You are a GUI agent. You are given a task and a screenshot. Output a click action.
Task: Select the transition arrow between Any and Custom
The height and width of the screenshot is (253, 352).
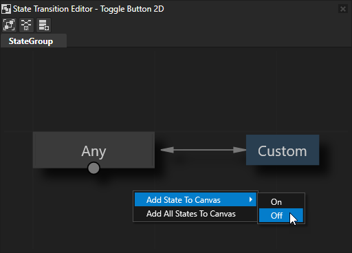[x=203, y=150]
